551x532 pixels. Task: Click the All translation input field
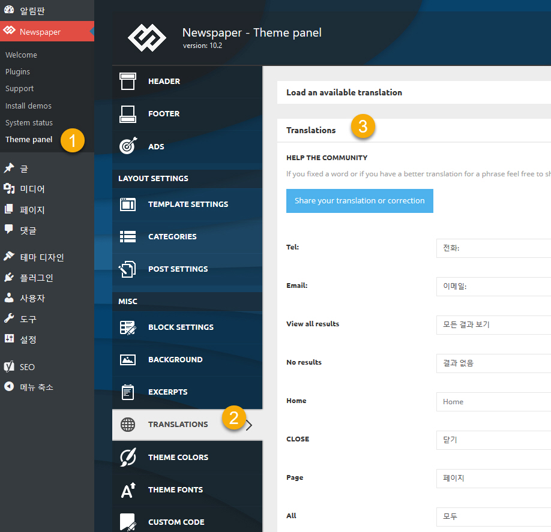tap(493, 516)
